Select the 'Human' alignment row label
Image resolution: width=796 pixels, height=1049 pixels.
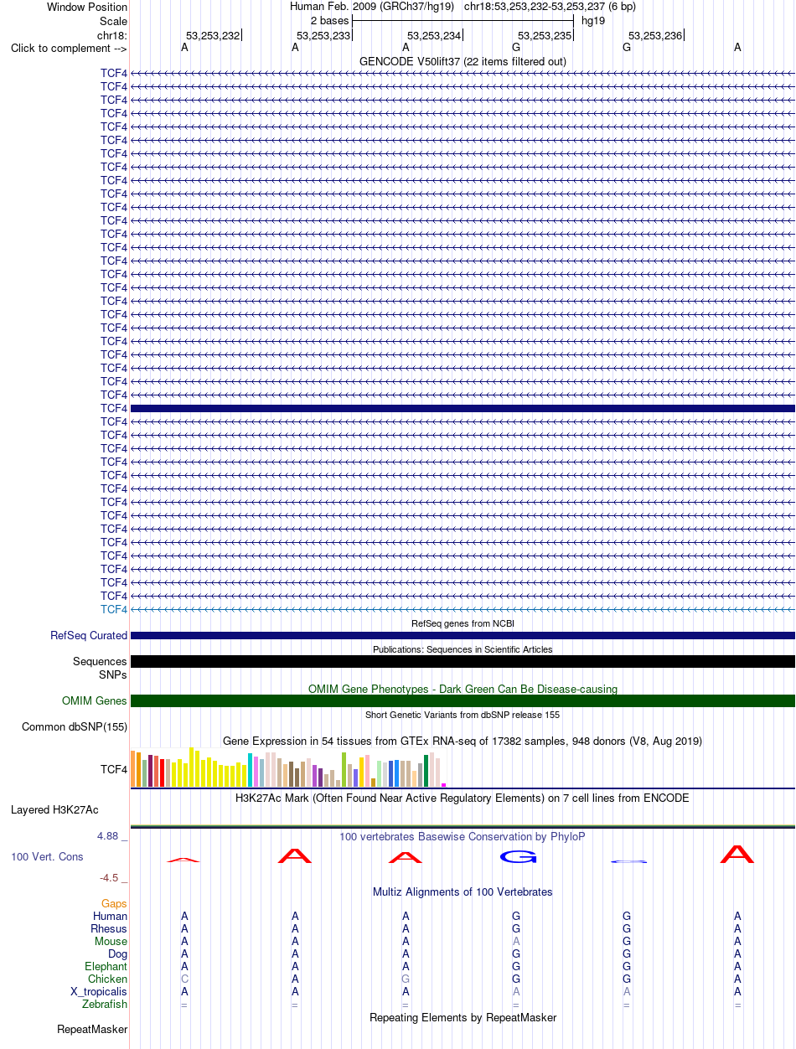pyautogui.click(x=111, y=917)
